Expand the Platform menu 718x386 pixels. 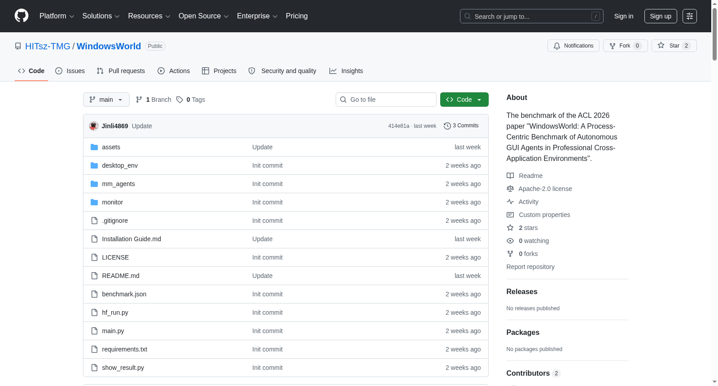(x=57, y=16)
